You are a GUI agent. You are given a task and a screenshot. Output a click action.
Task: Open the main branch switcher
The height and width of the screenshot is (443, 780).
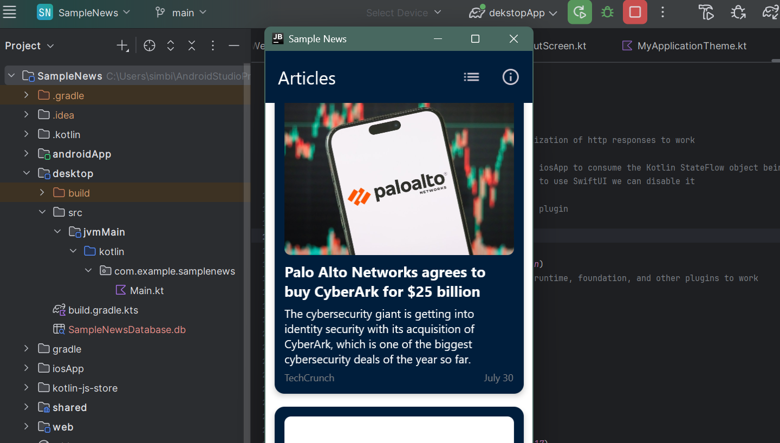coord(180,12)
